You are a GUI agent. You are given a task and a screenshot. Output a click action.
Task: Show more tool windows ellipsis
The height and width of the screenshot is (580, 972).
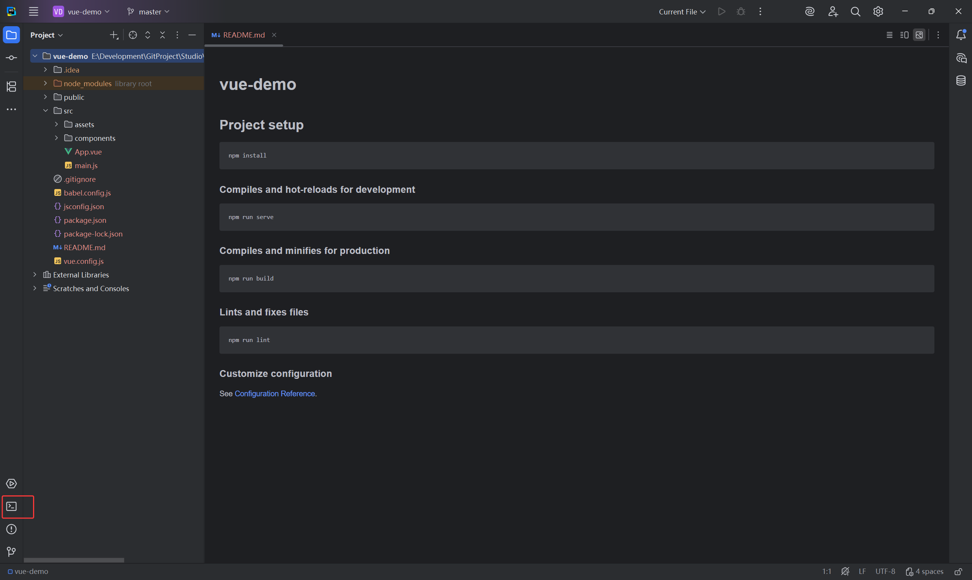[11, 109]
